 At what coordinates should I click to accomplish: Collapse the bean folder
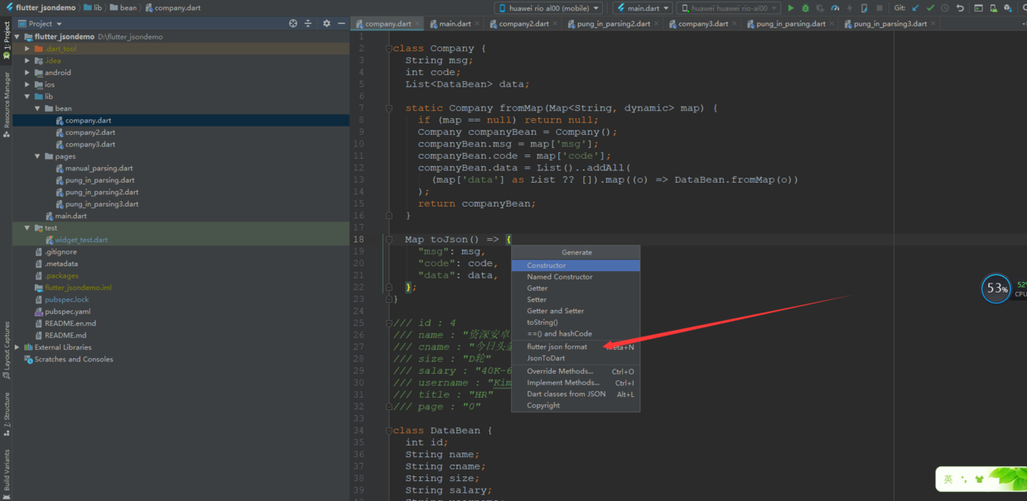[x=37, y=108]
